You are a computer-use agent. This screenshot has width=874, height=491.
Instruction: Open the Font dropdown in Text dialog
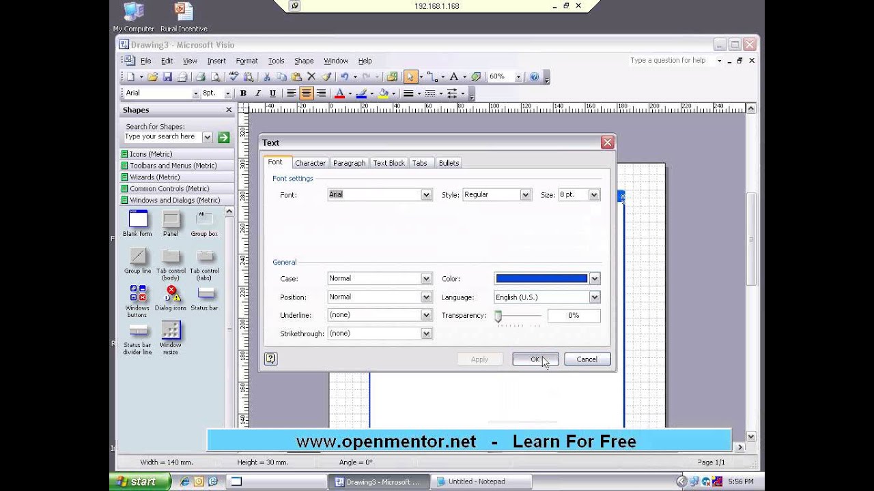[426, 194]
